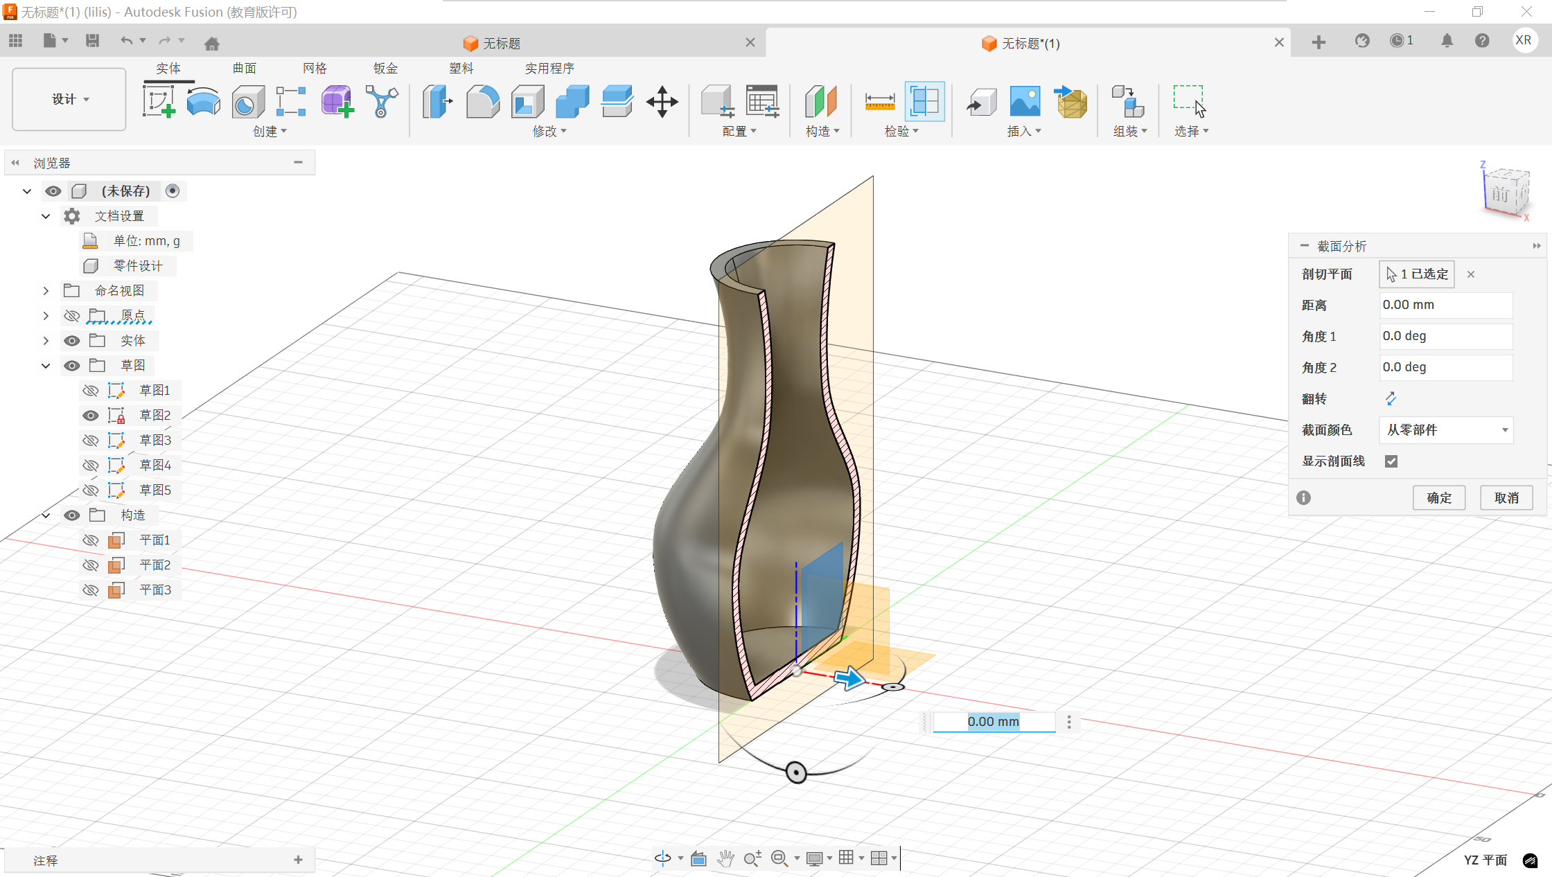Collapse the 文档设置 node
This screenshot has height=877, width=1552.
tap(46, 216)
